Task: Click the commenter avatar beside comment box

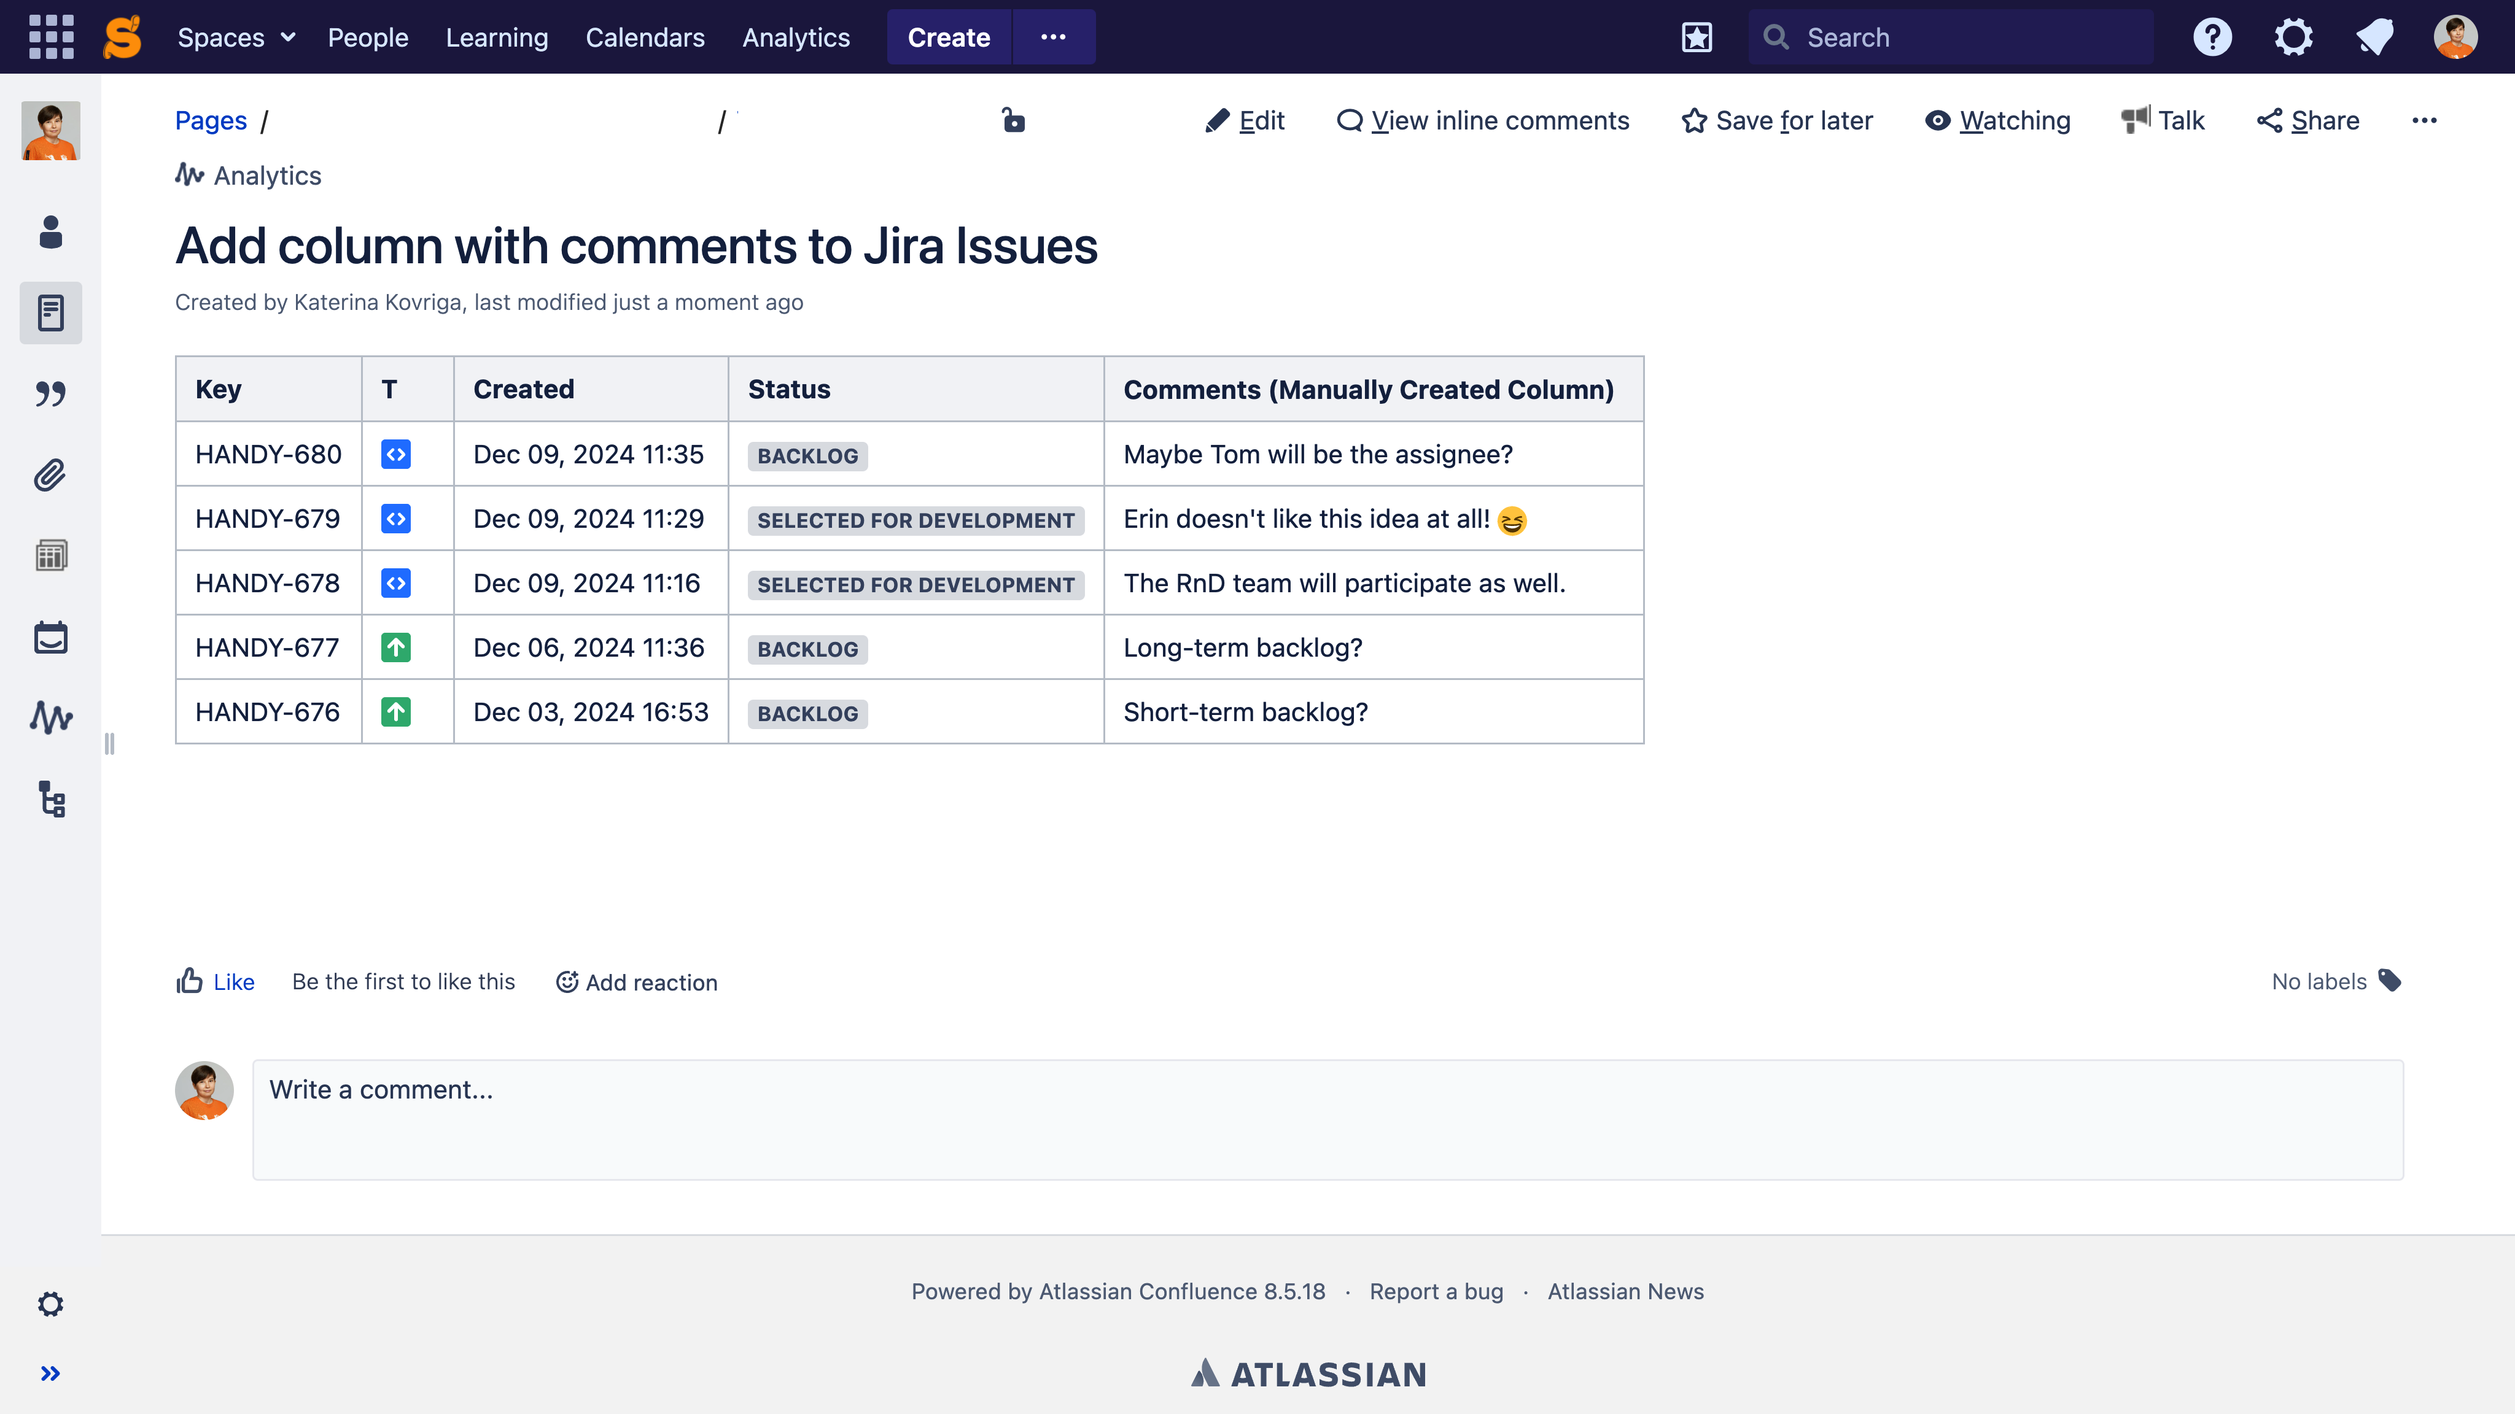Action: [x=204, y=1090]
